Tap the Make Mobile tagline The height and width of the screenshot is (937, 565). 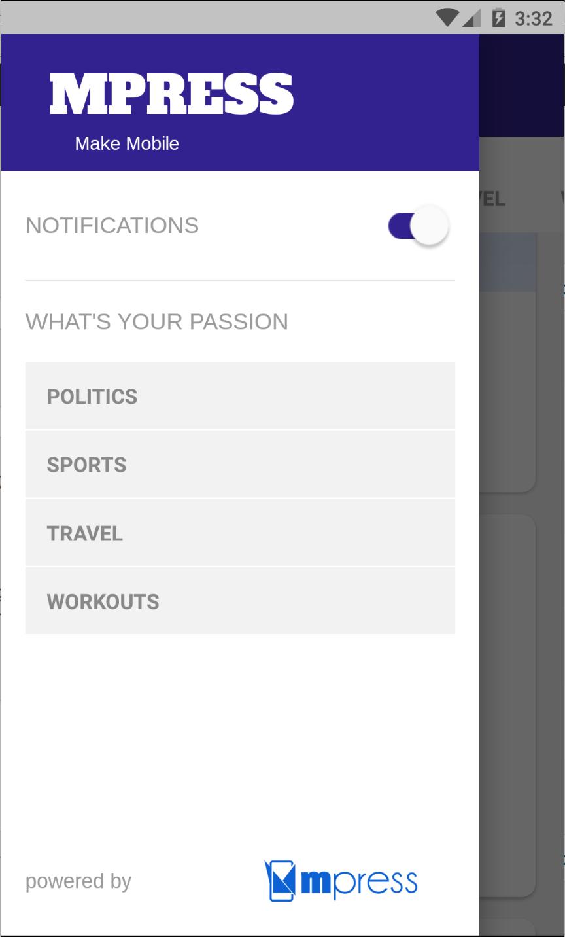tap(127, 143)
